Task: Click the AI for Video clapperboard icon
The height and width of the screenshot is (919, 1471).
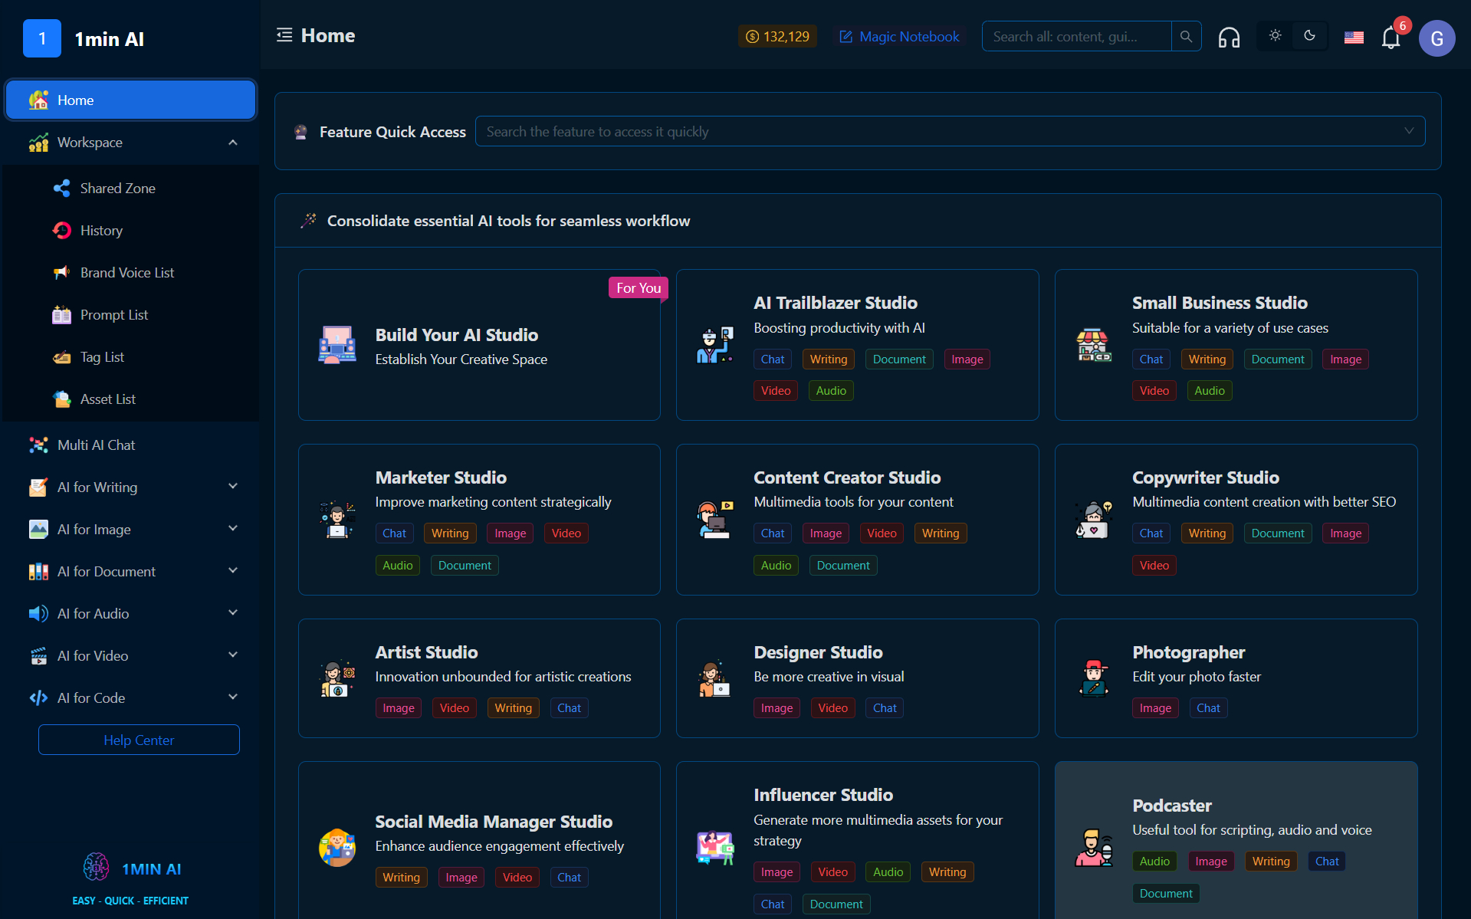Action: tap(38, 655)
